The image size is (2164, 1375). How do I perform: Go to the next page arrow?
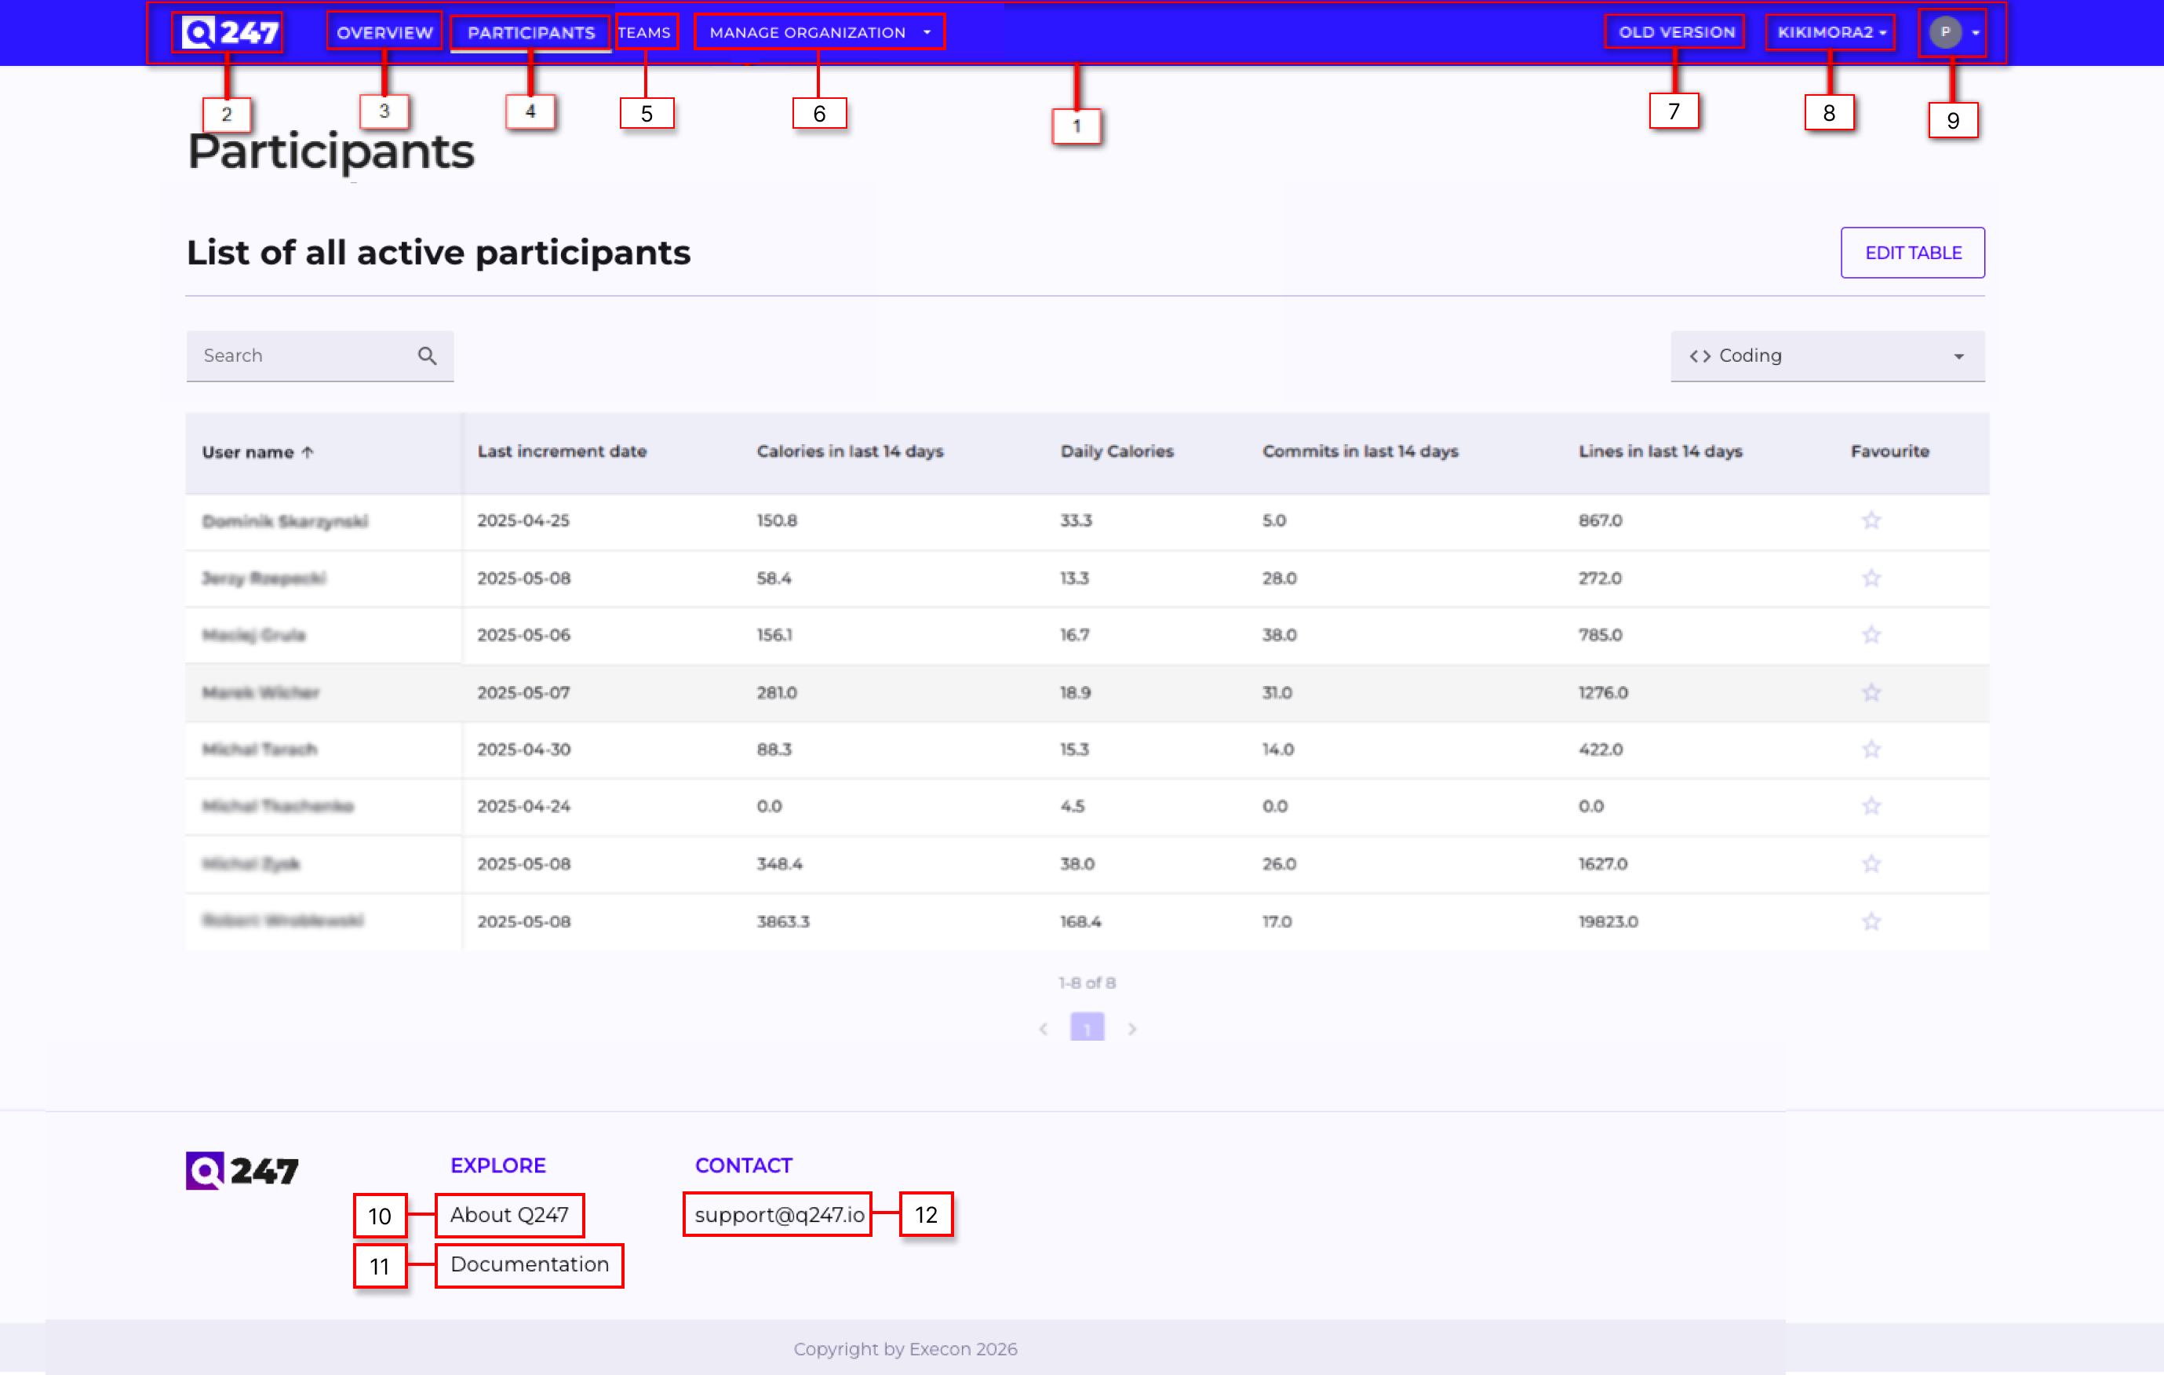click(1132, 1029)
